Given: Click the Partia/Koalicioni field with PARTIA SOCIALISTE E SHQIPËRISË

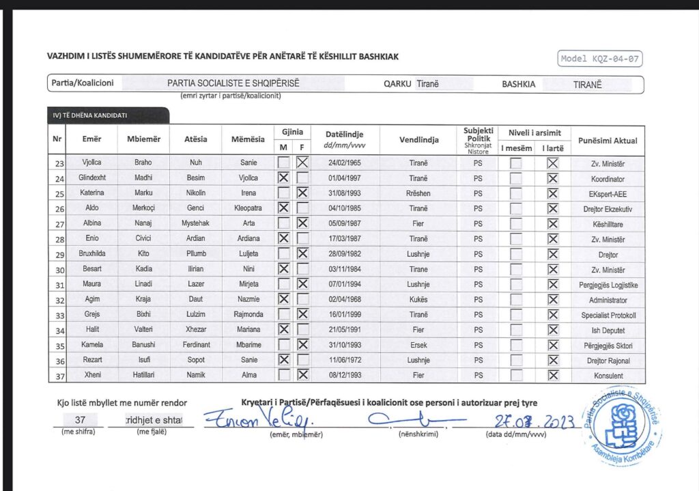Looking at the screenshot, I should point(233,83).
